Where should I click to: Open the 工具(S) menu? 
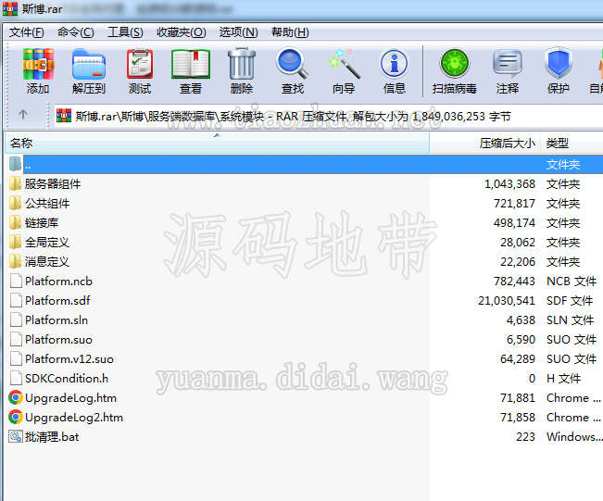(125, 32)
